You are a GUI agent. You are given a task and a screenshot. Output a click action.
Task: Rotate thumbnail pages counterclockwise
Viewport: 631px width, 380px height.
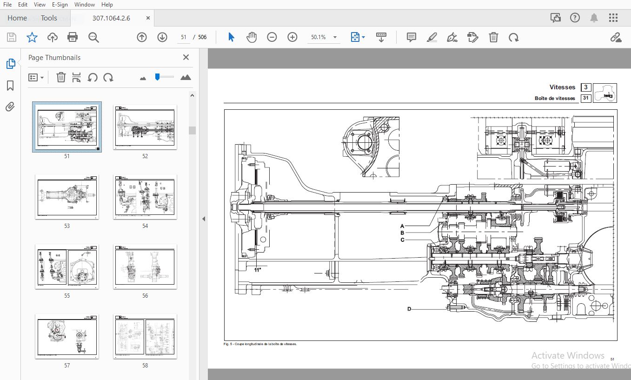pyautogui.click(x=93, y=78)
